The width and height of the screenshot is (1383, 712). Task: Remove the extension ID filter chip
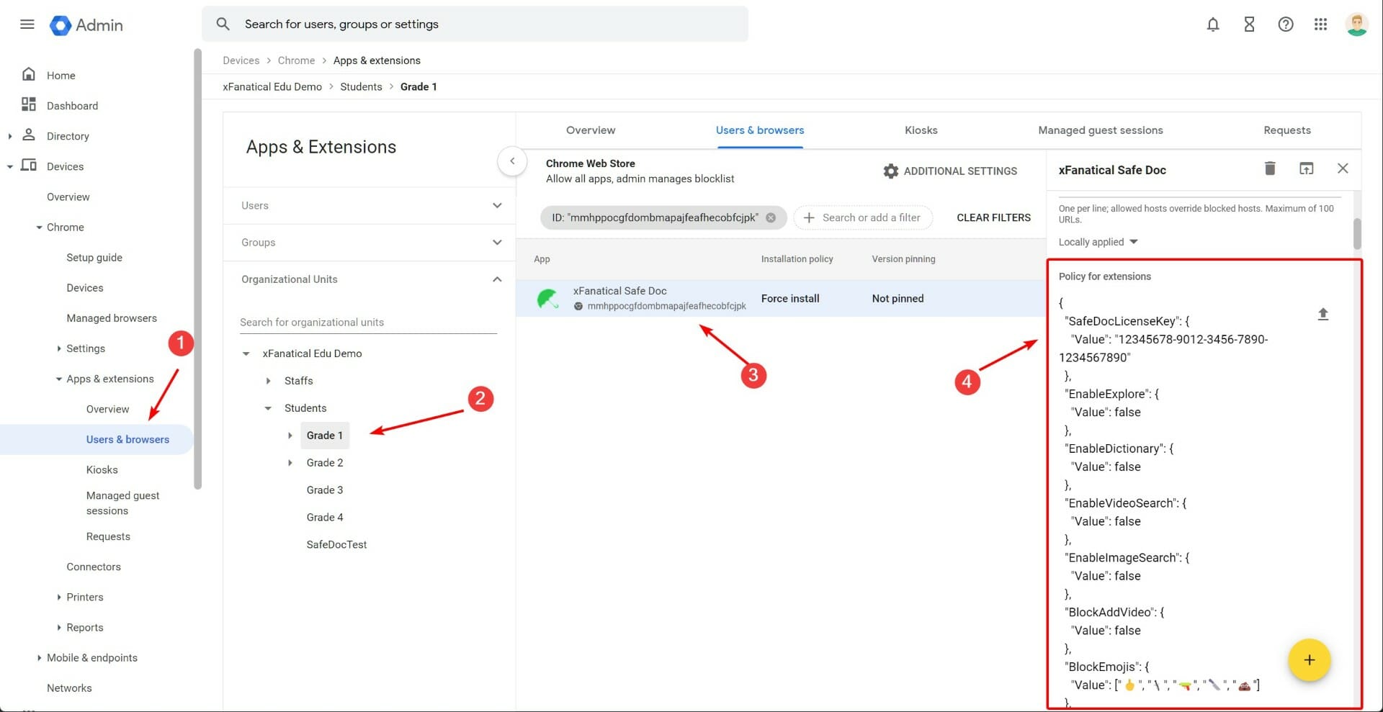coord(771,217)
